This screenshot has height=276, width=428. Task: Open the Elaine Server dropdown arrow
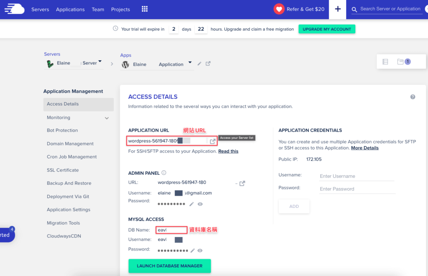(100, 61)
